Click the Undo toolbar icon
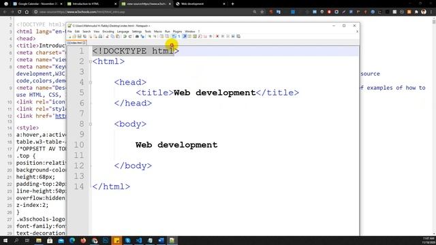 click(x=125, y=36)
